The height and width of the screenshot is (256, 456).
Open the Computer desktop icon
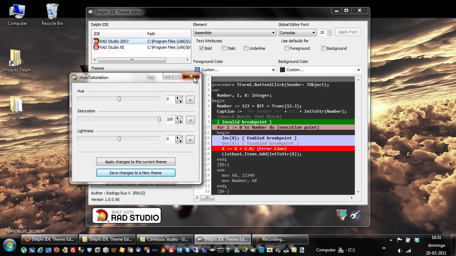(17, 15)
